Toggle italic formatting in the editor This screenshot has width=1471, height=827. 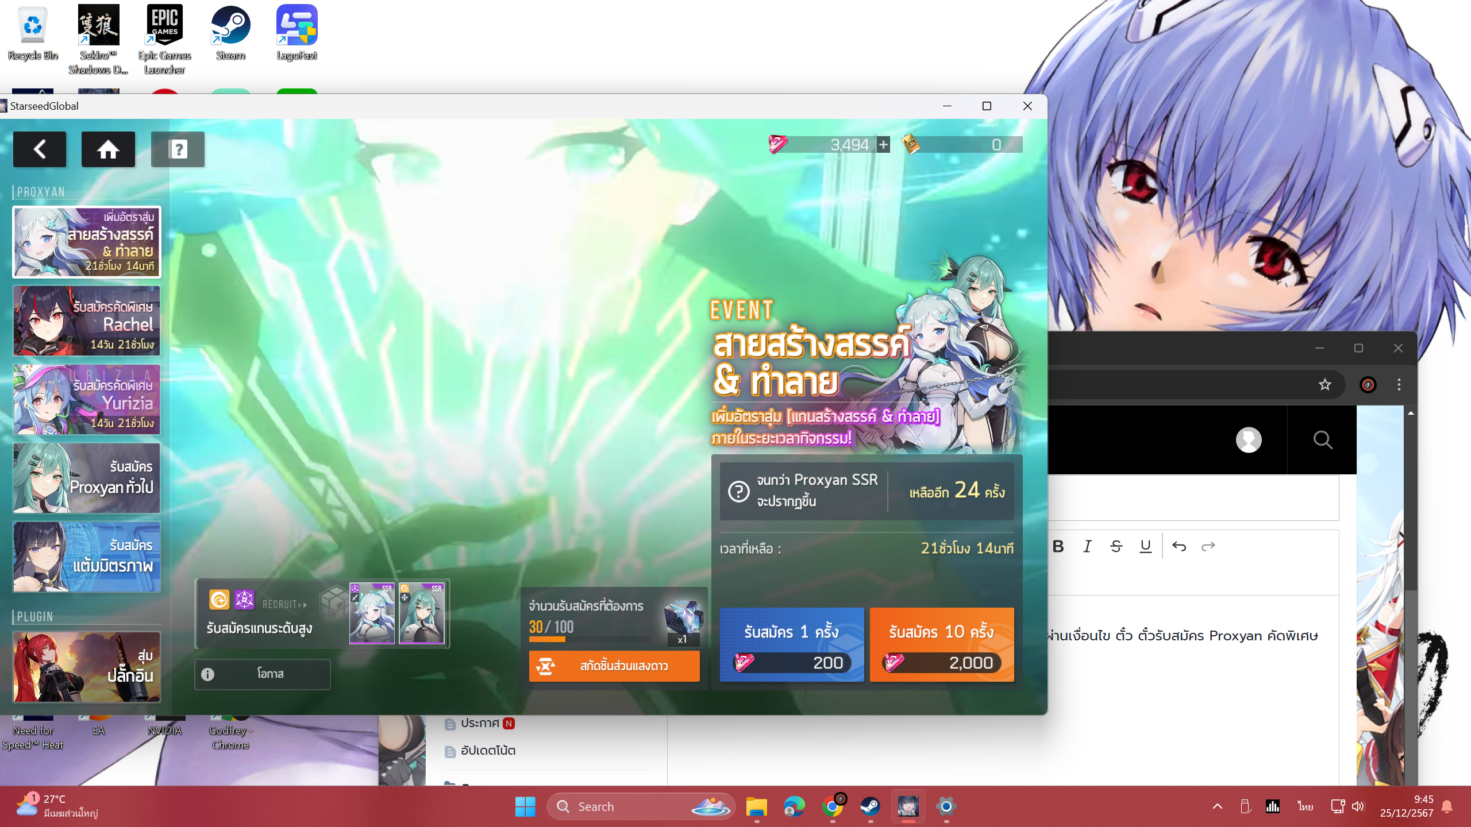click(x=1087, y=546)
